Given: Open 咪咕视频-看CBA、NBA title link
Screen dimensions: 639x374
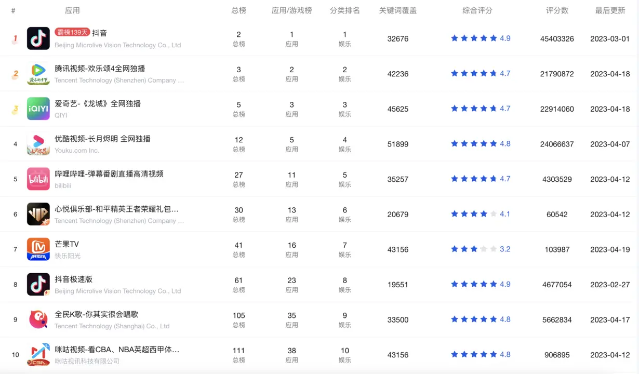Looking at the screenshot, I should pyautogui.click(x=117, y=350).
